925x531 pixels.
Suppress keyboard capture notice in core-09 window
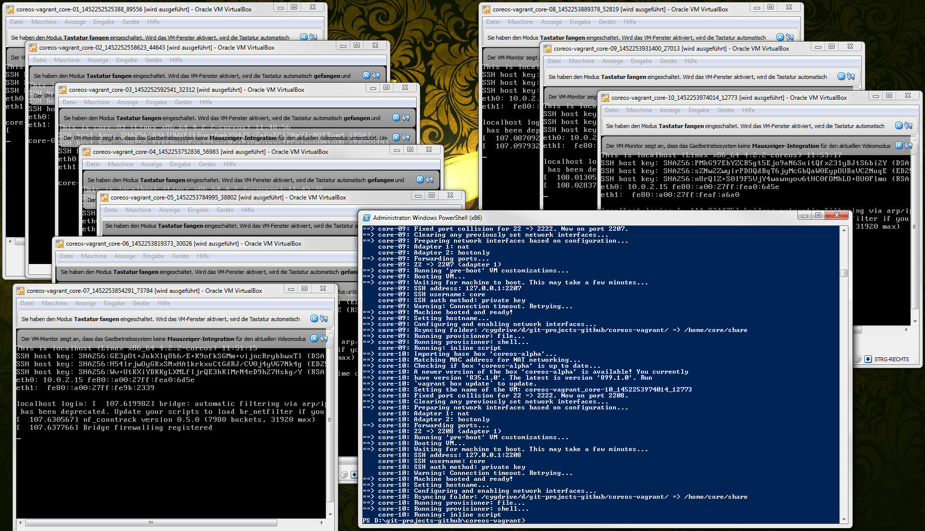(x=851, y=76)
